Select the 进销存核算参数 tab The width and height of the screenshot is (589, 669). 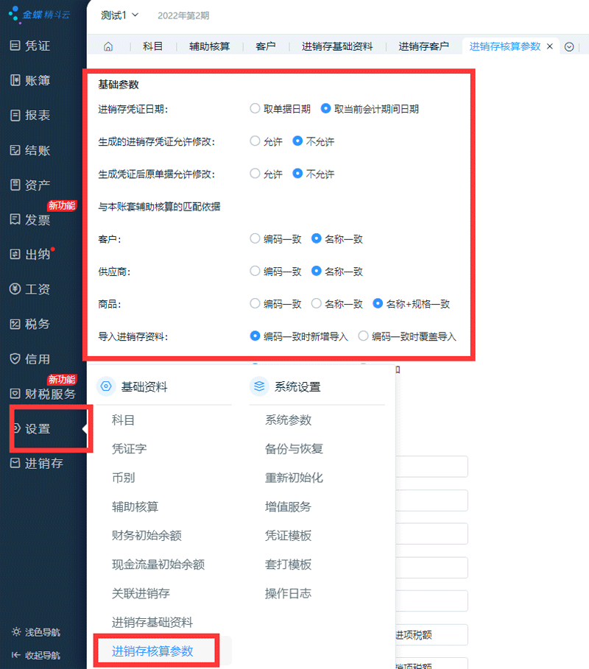pos(505,46)
